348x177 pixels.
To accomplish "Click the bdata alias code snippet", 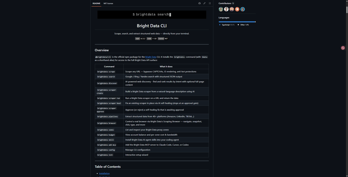I will (x=205, y=57).
